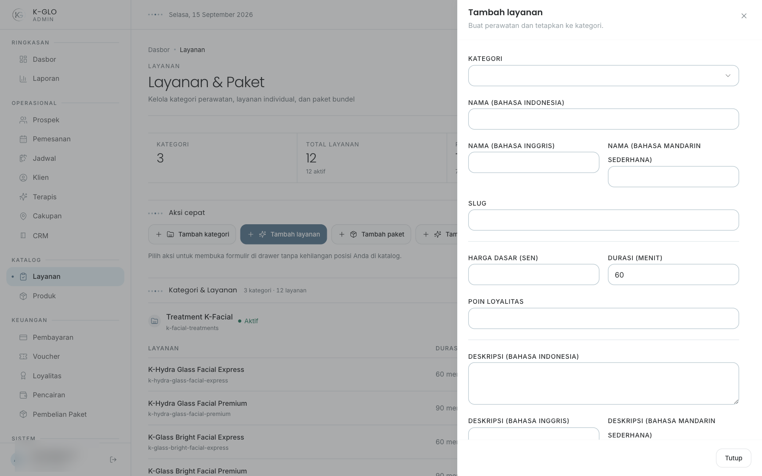Click the Produk box icon
762x476 pixels.
(23, 296)
